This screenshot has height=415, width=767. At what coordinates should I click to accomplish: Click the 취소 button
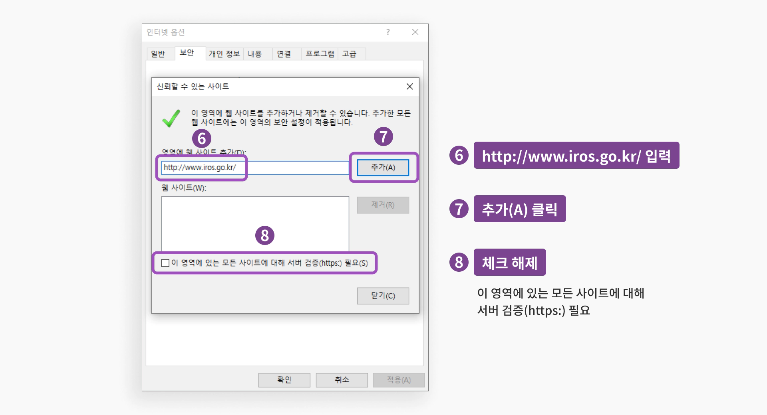tap(342, 379)
